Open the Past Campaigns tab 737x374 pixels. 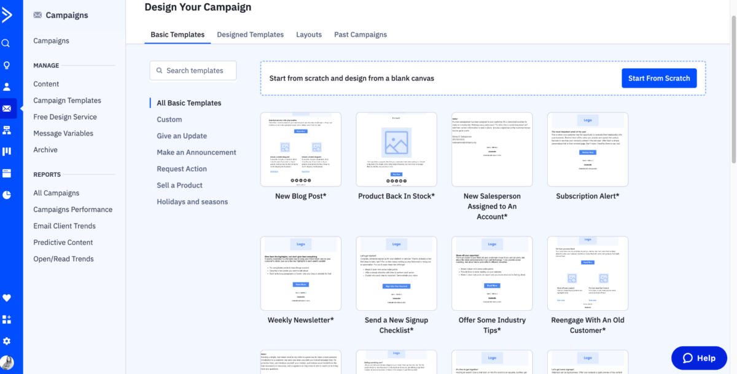tap(360, 34)
